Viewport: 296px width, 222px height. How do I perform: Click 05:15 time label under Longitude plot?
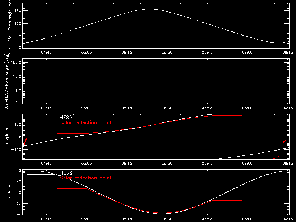tap(127, 163)
